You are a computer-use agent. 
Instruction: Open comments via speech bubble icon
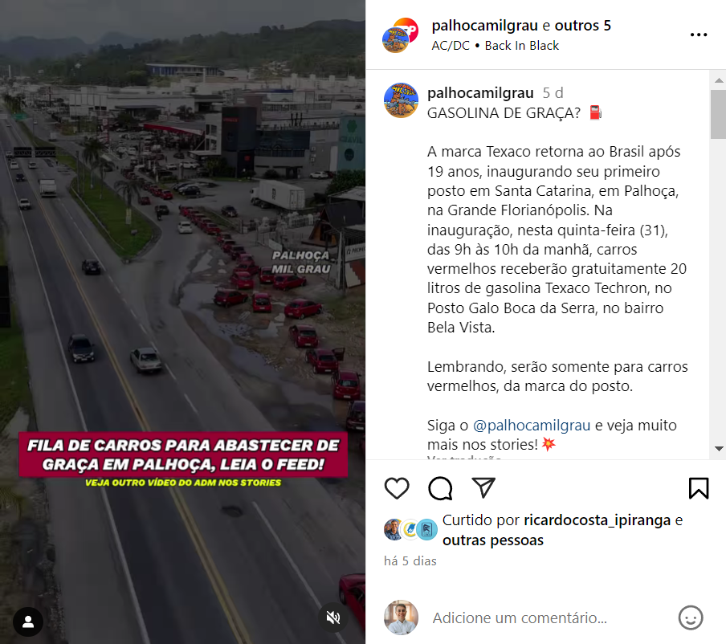[440, 488]
